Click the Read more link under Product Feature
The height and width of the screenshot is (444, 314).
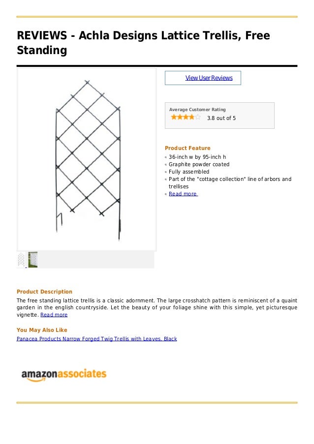[x=183, y=194]
